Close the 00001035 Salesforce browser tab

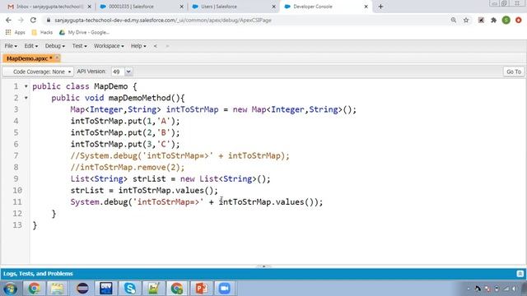point(181,7)
